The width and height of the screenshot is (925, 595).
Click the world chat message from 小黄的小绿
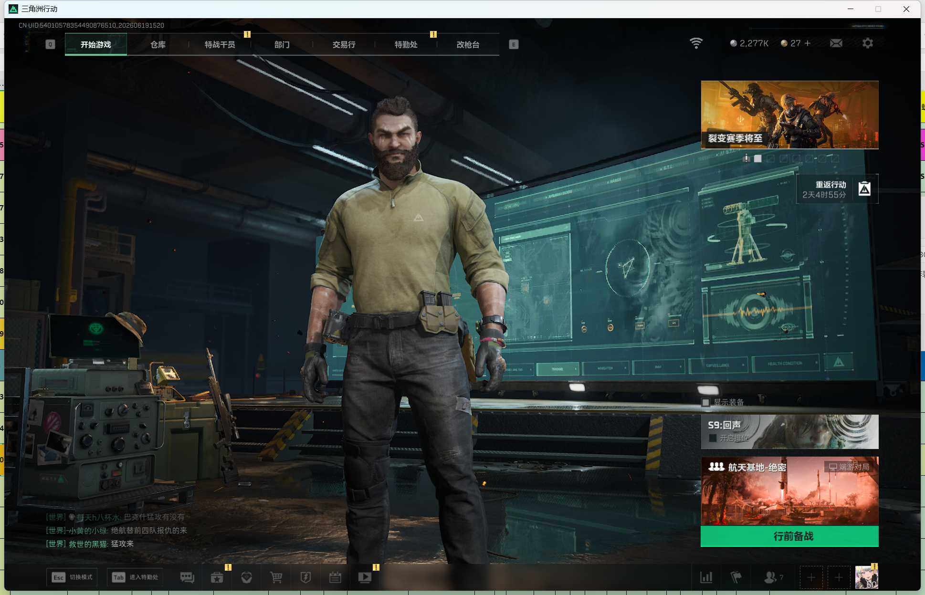[x=116, y=530]
